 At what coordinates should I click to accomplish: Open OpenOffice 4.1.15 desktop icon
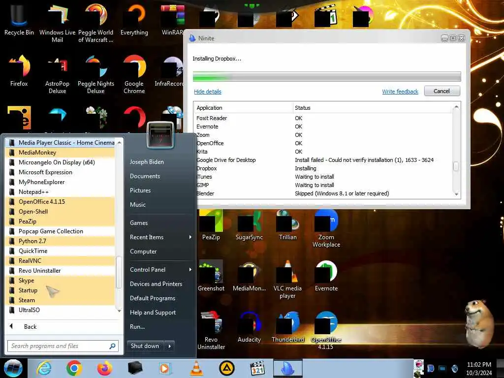click(x=326, y=330)
